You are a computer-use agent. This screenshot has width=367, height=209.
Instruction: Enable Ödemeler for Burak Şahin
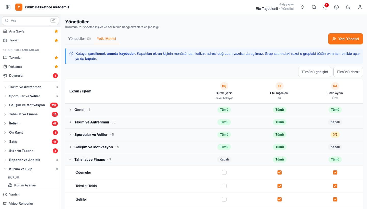224,172
